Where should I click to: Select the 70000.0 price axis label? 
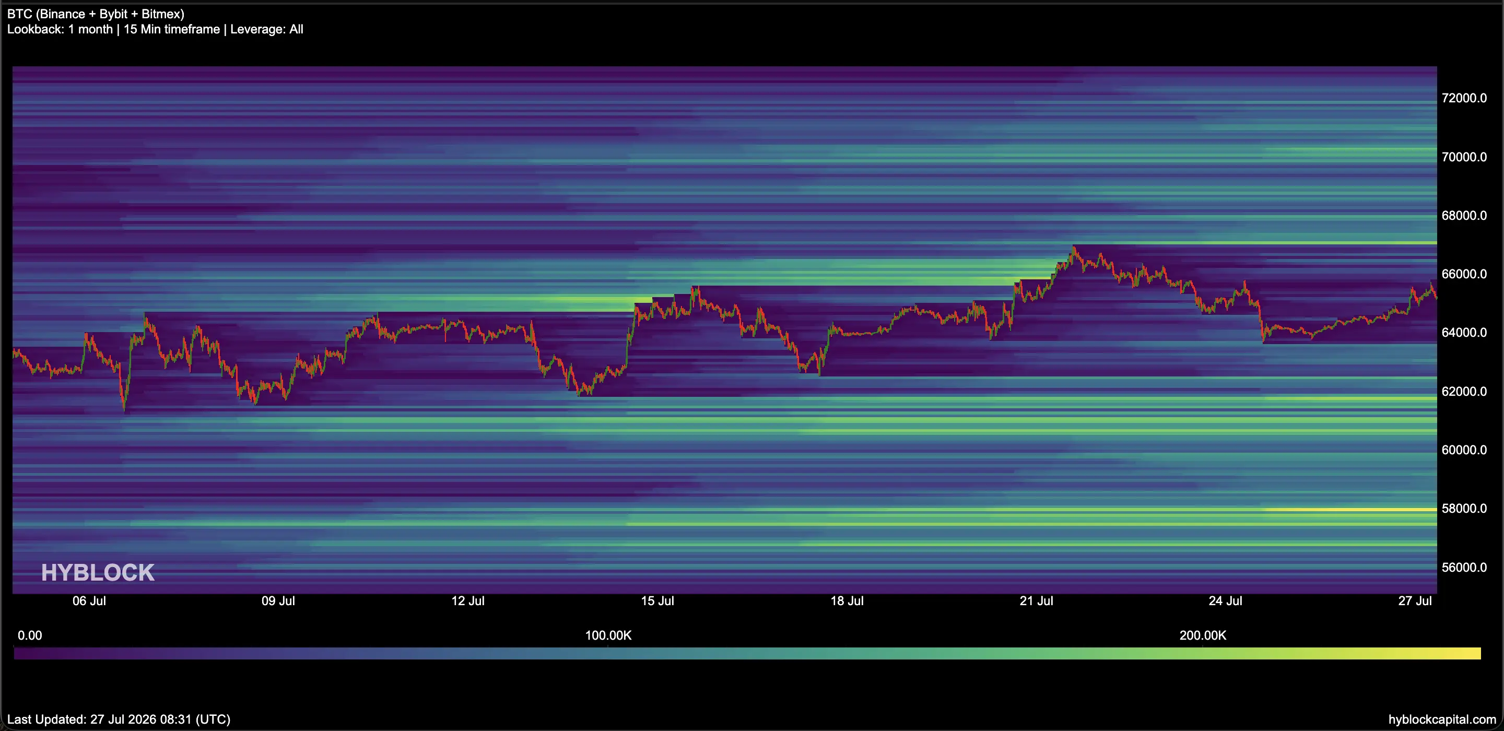pyautogui.click(x=1464, y=157)
